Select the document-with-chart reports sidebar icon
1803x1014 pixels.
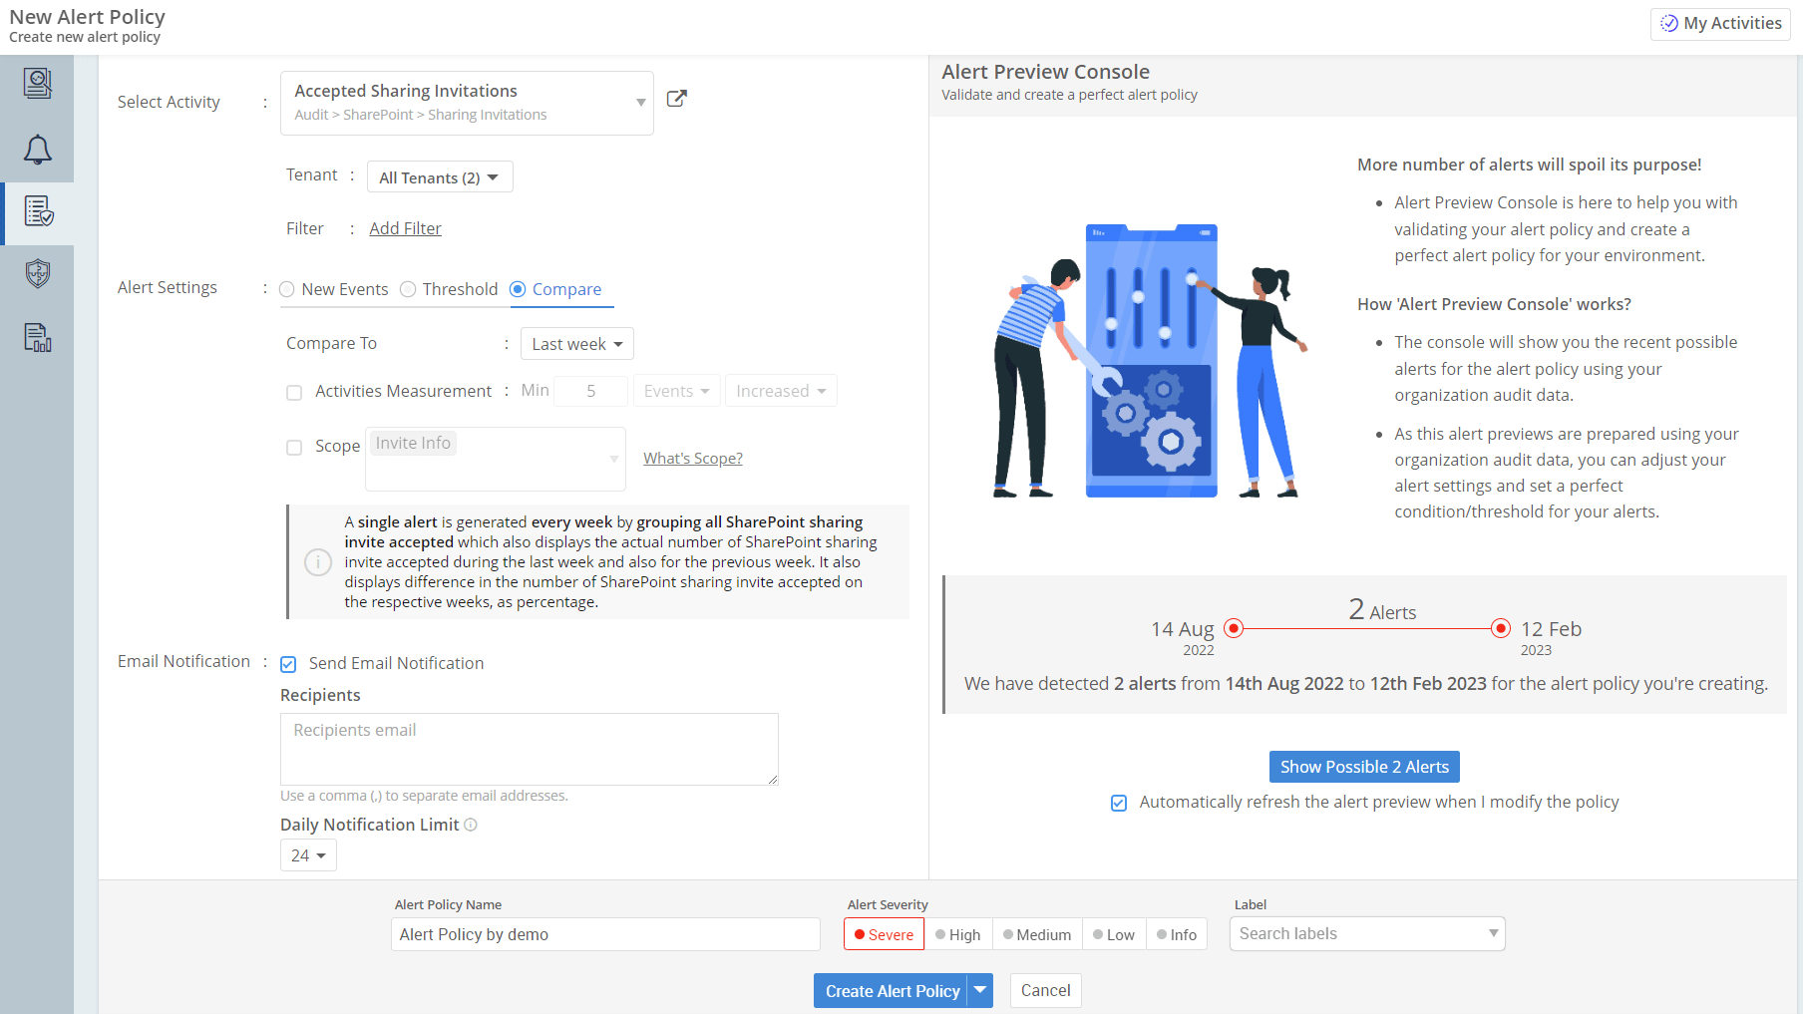37,337
